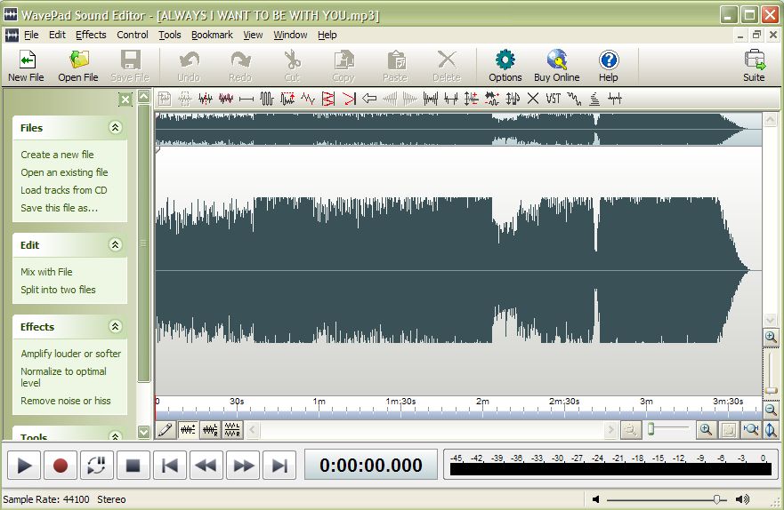Open the View menu

tap(253, 35)
